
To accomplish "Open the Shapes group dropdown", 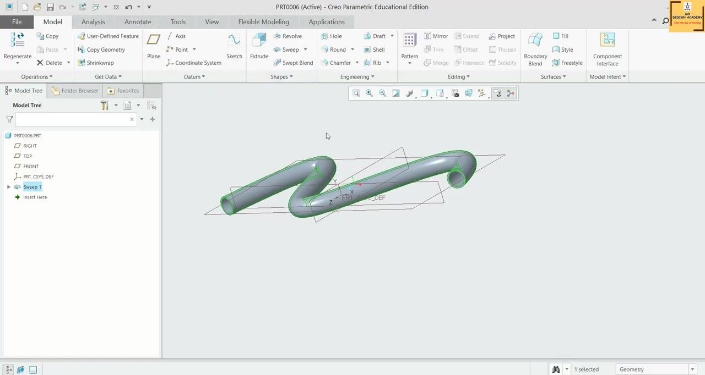I will [281, 77].
